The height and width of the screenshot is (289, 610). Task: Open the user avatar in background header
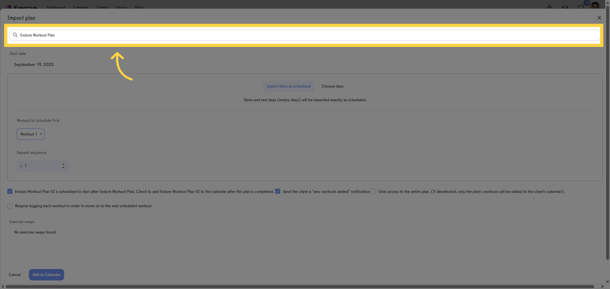coord(595,6)
